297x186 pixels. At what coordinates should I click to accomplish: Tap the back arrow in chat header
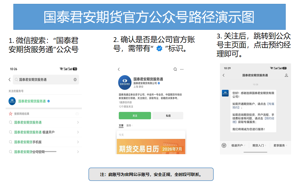click(224, 75)
